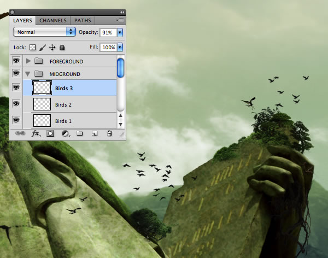
Task: Open the Layers panel options menu
Action: [120, 21]
